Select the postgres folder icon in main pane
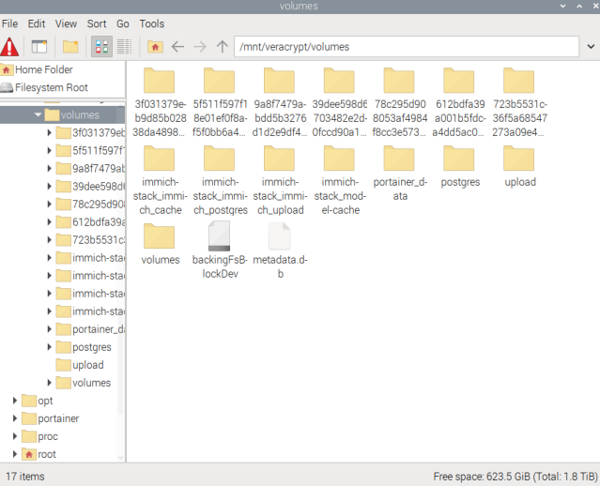Viewport: 600px width, 486px height. [x=459, y=159]
